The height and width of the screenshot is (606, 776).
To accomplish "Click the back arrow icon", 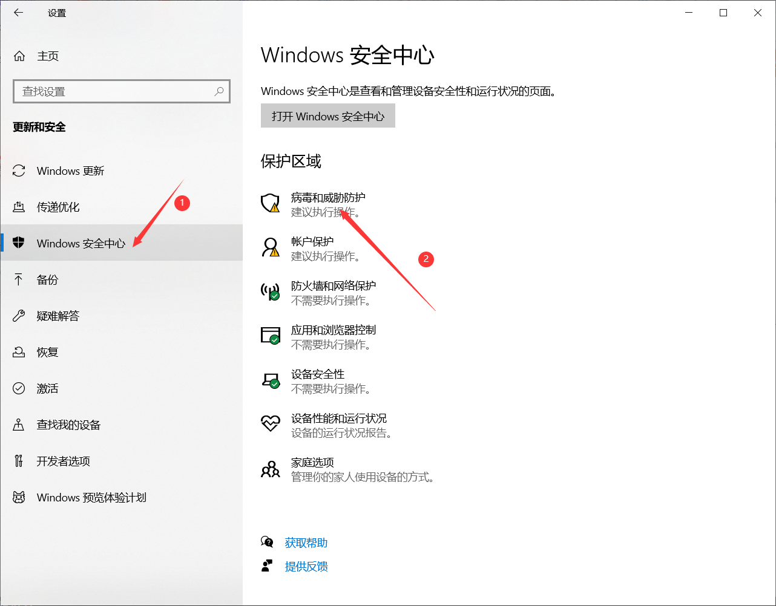I will tap(19, 13).
